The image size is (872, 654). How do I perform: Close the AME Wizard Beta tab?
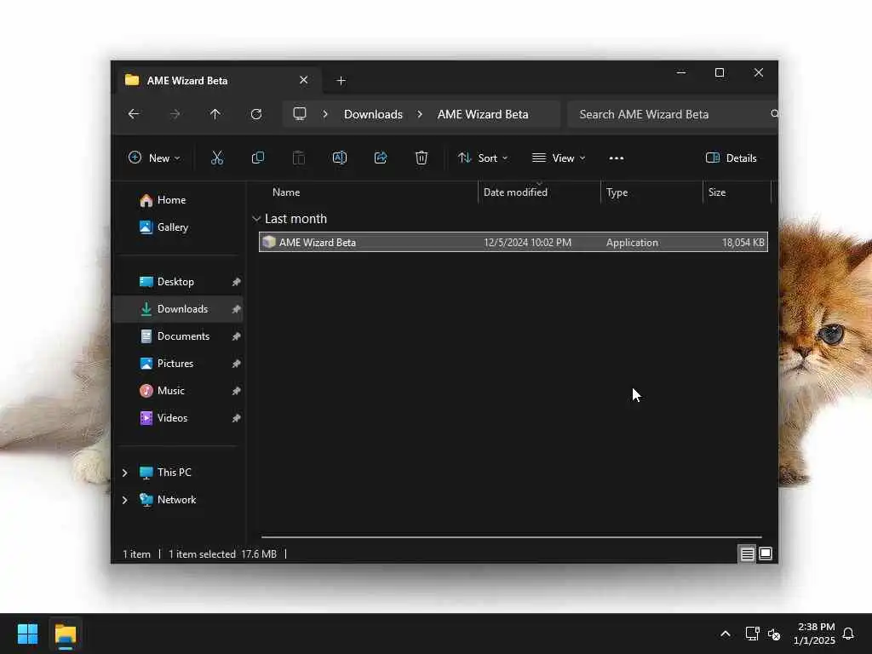pyautogui.click(x=304, y=80)
